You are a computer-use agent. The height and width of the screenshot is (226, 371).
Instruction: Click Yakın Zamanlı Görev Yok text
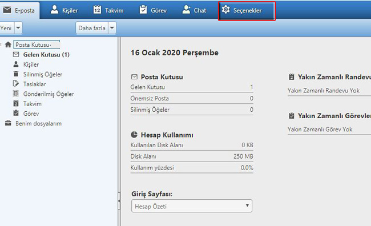(320, 130)
